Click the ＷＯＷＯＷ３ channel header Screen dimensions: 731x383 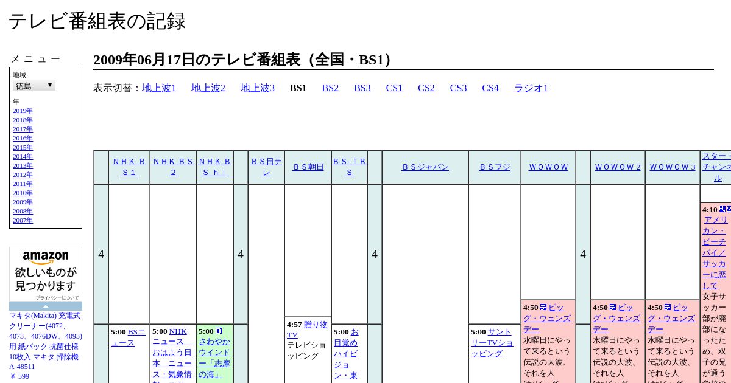[x=673, y=167]
